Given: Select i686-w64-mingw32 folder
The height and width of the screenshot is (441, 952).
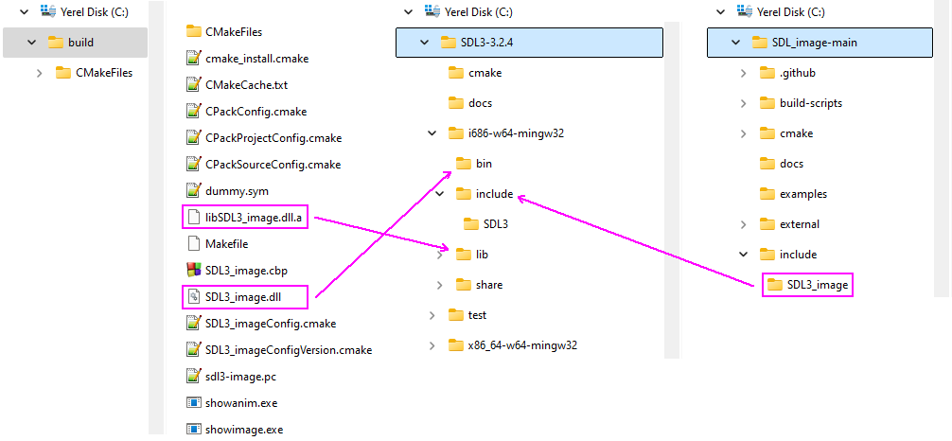Looking at the screenshot, I should point(506,133).
